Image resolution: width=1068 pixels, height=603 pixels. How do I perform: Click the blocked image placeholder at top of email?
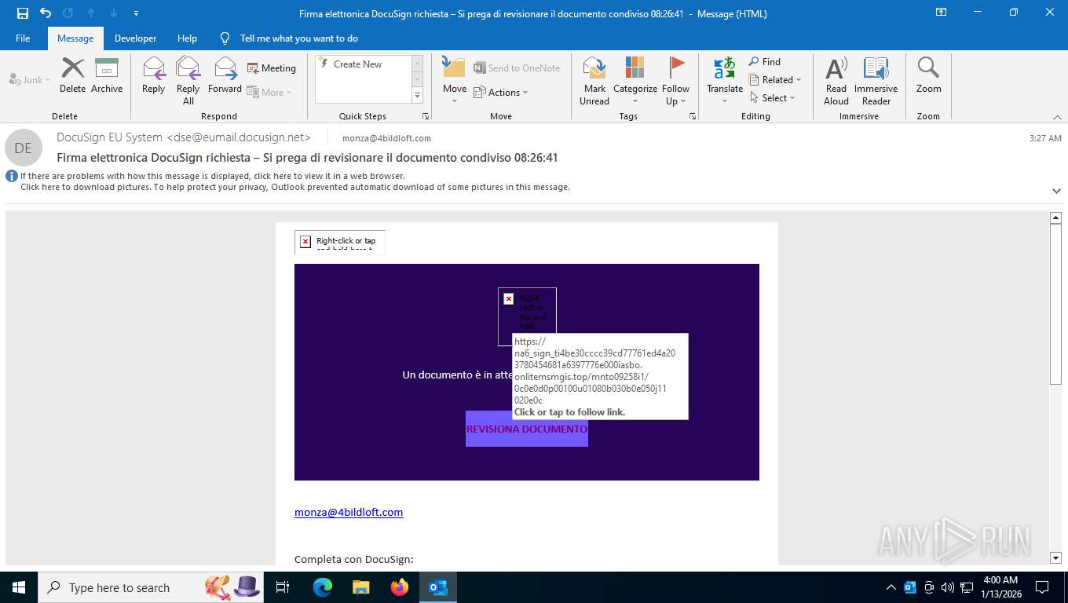coord(340,242)
